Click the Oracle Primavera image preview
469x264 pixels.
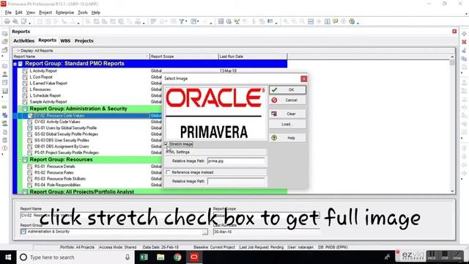tap(215, 113)
